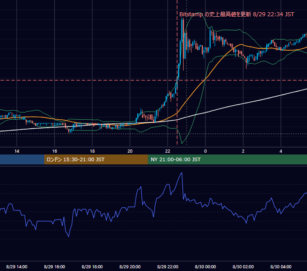Click the highest peak of the blue indicator line
Viewport: 307px width, 271px height.
click(182, 173)
